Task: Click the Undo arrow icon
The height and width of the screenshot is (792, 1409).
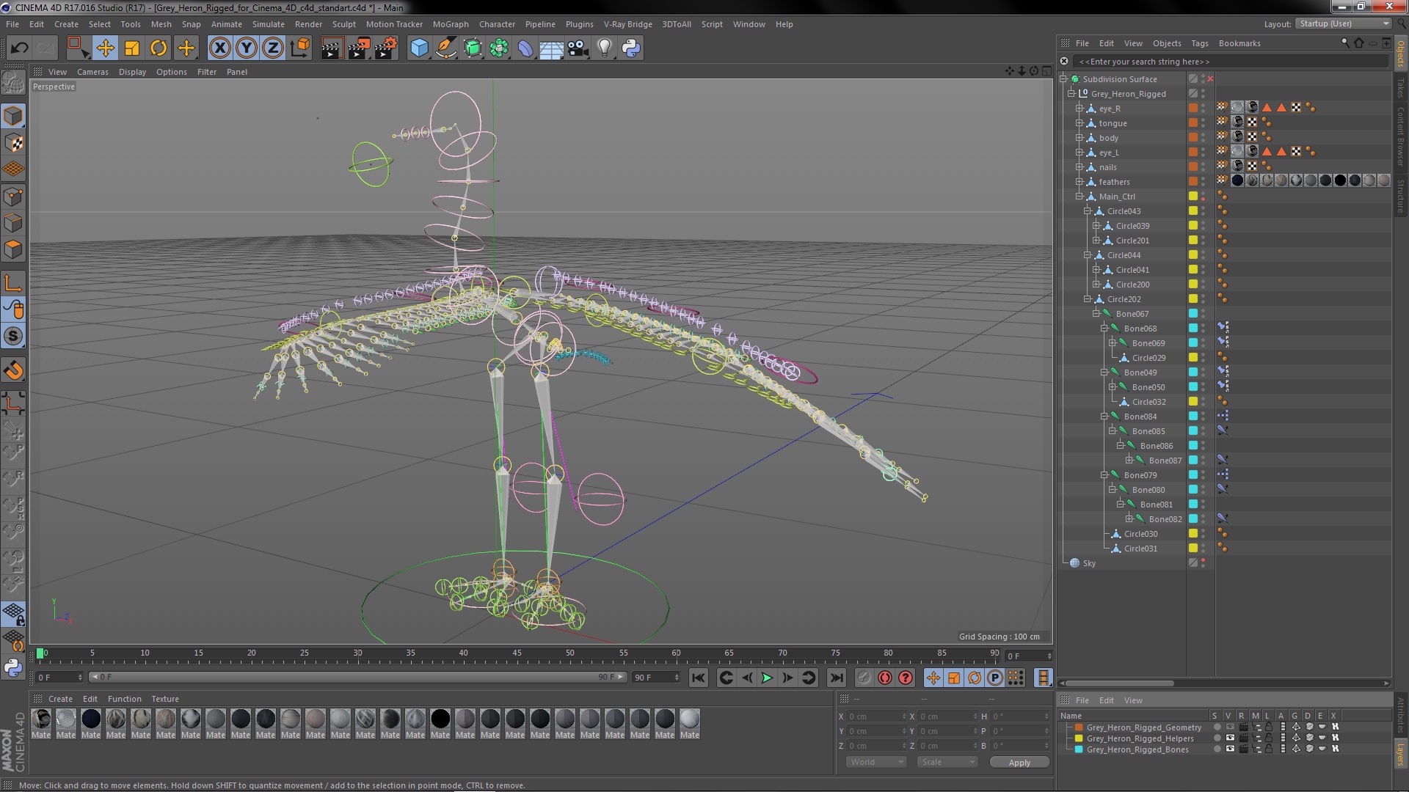Action: pyautogui.click(x=19, y=48)
